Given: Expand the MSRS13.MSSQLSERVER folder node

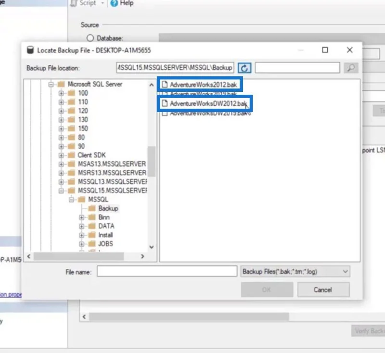Looking at the screenshot, I should click(61, 173).
